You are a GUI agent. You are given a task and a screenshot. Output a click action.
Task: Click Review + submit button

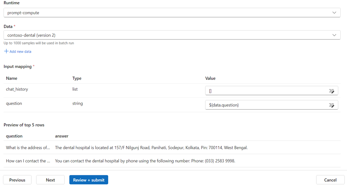pos(89,180)
